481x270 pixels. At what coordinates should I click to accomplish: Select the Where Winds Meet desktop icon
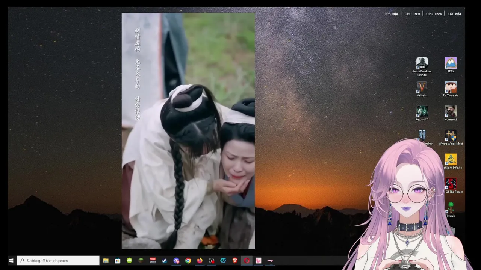point(451,138)
